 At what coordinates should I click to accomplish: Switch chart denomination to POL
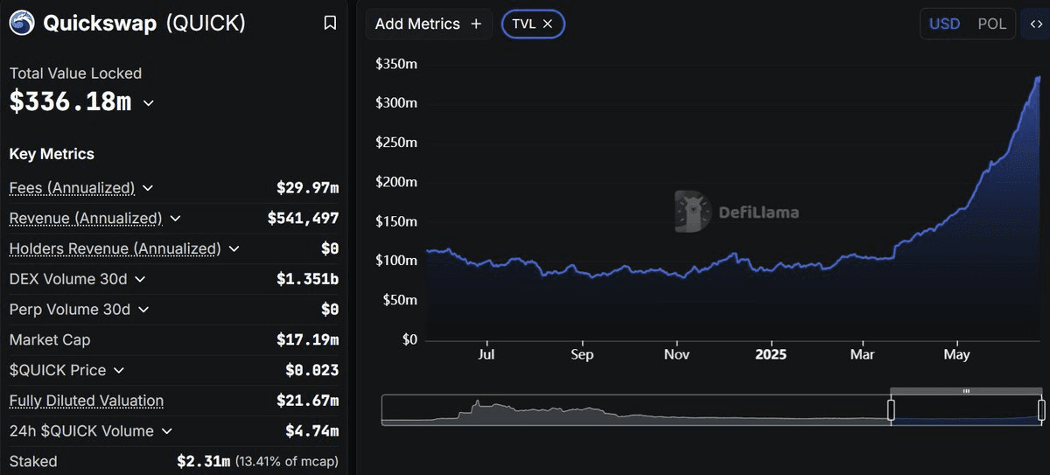point(991,24)
